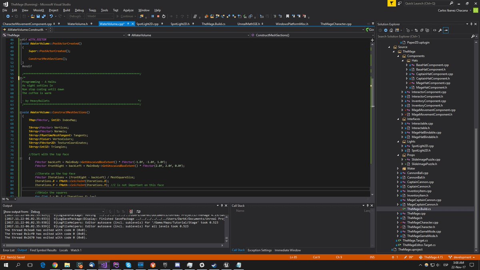The height and width of the screenshot is (270, 480).
Task: Open Visual Studio from Windows taskbar
Action: tap(104, 265)
